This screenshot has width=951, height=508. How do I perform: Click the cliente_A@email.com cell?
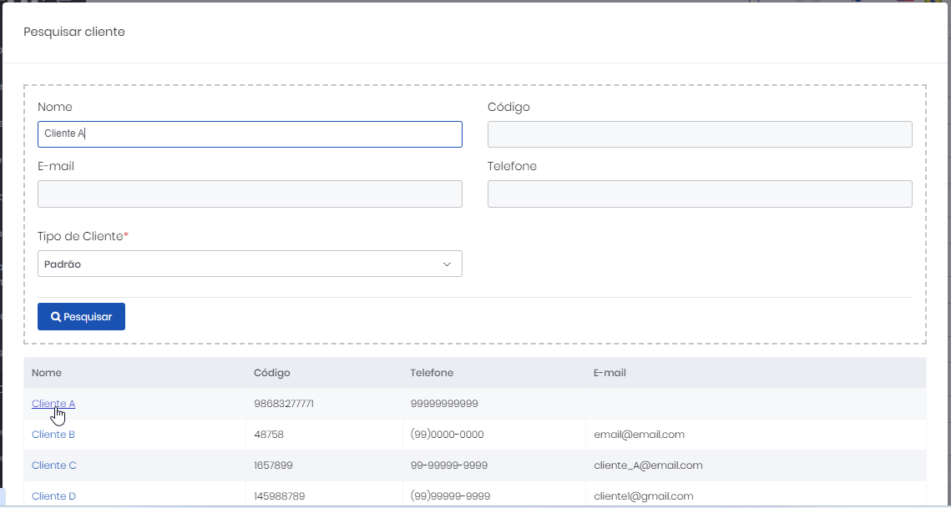(648, 465)
